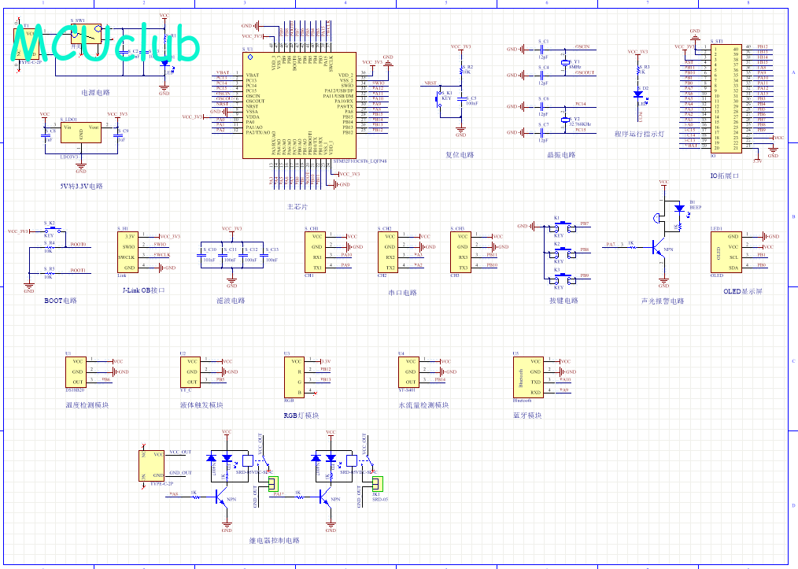Select the 40-pin IO expansion header body

726,98
